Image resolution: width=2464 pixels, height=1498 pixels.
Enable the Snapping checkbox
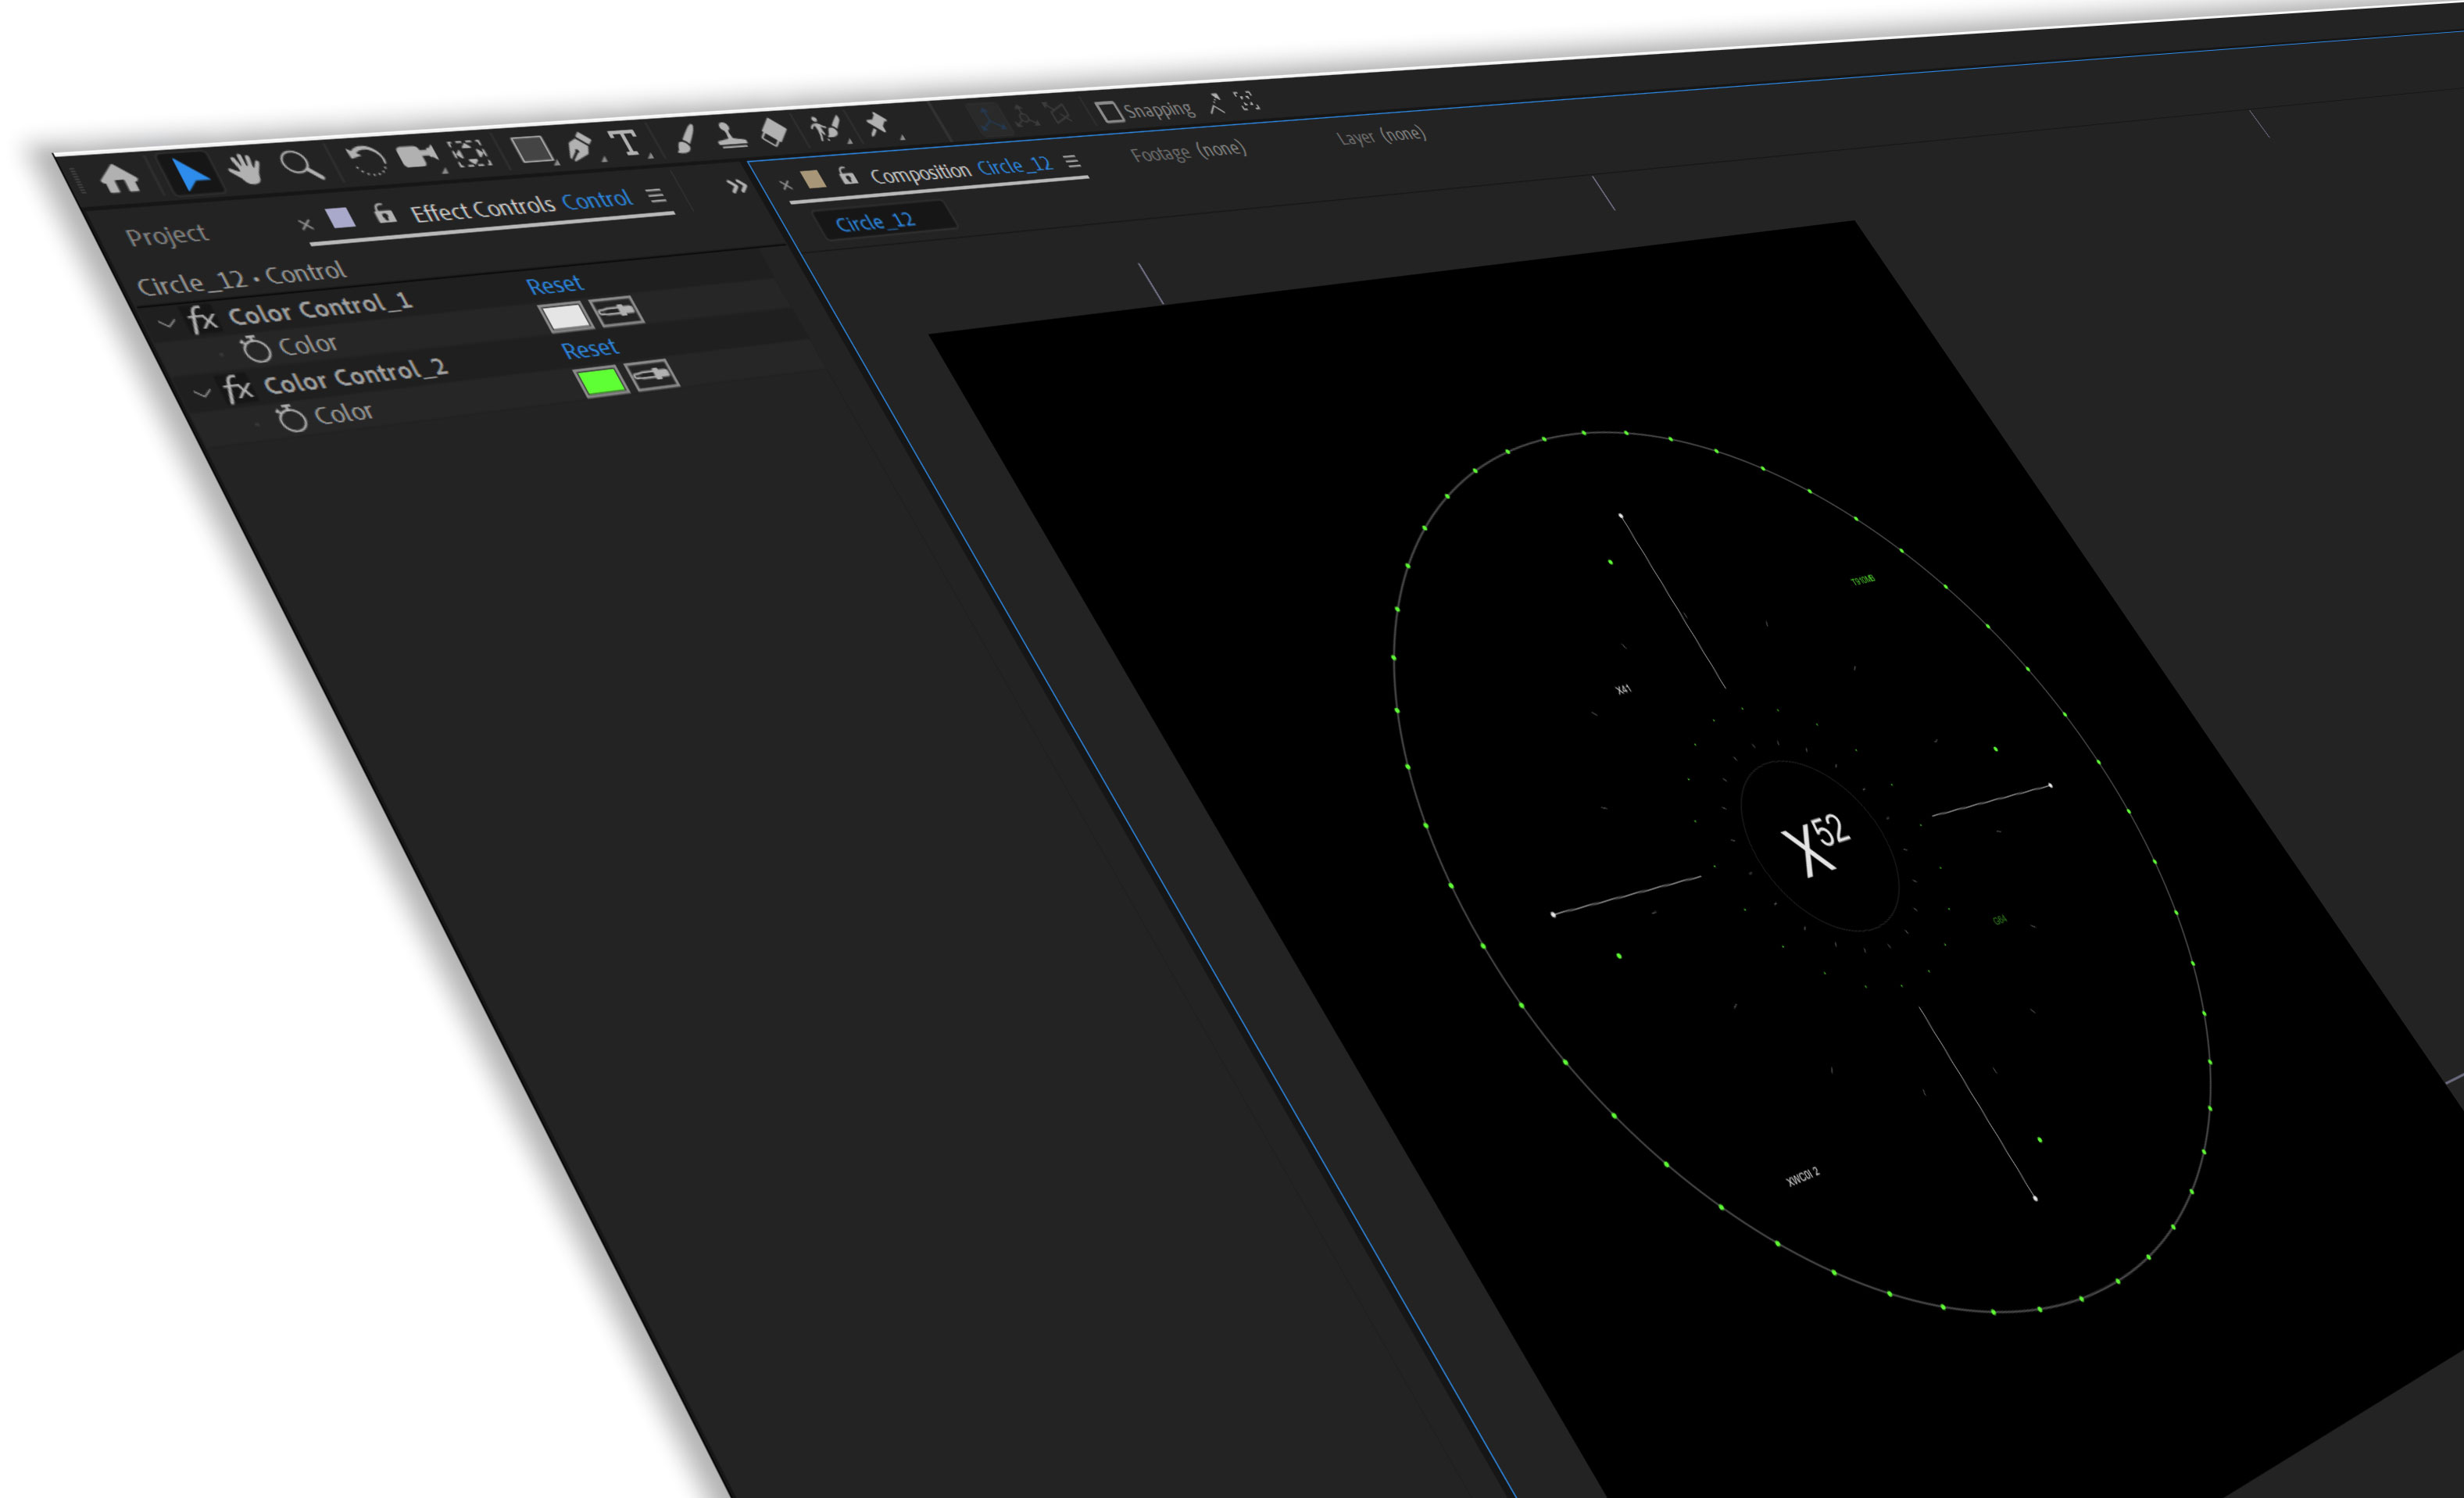(1109, 111)
